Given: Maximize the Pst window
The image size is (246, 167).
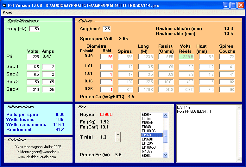Looking at the screenshot, I should click(233, 5).
